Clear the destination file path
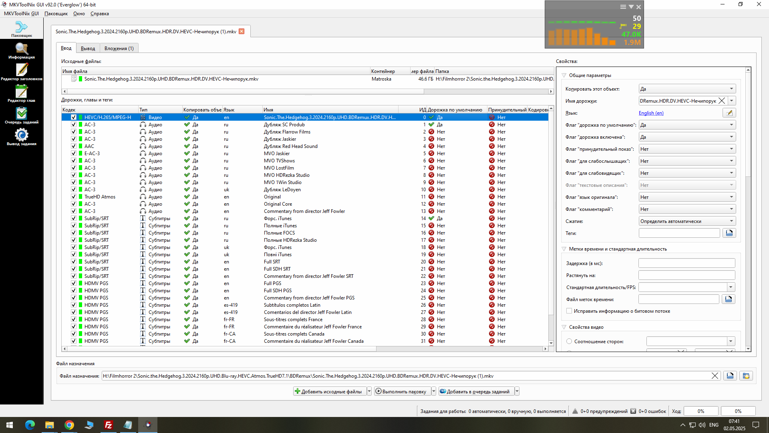 click(x=715, y=376)
